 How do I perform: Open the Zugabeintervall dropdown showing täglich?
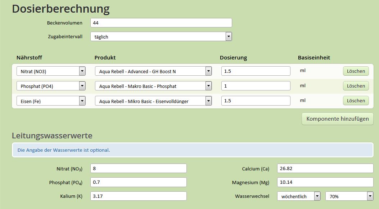point(161,36)
